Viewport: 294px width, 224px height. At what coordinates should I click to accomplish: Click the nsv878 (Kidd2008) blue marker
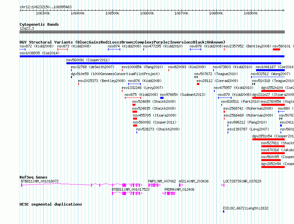pos(195,49)
